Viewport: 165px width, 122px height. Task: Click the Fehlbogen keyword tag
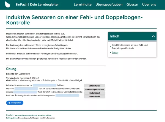34,118
